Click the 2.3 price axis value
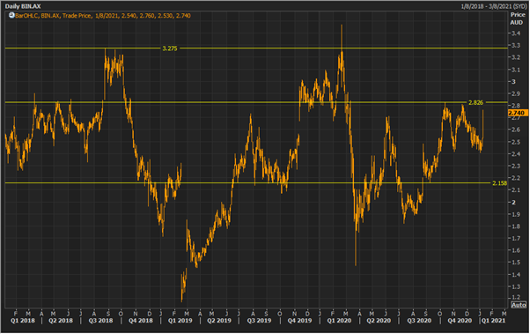The image size is (530, 334). 515,167
